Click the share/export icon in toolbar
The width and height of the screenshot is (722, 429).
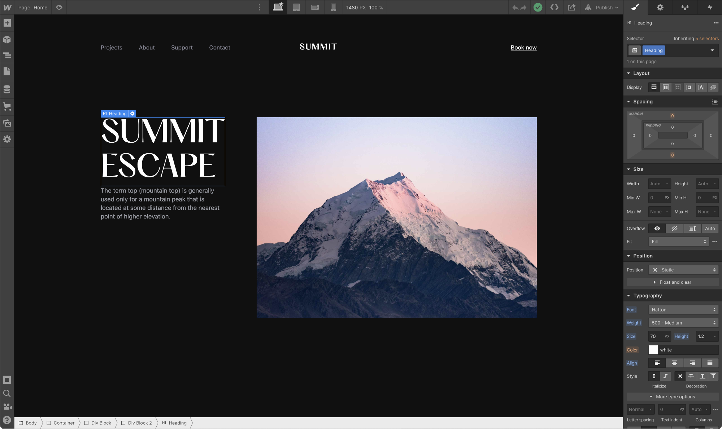click(572, 7)
